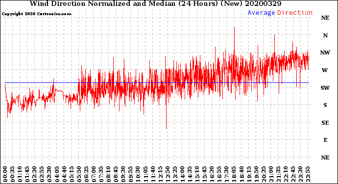Click the '18:40' time axis label
This screenshot has width=338, height=184.
(x=241, y=174)
